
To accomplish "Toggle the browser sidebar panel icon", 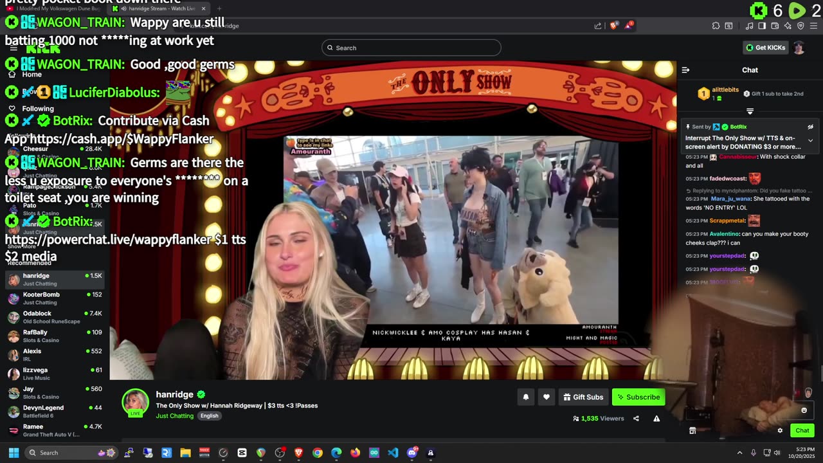I will [762, 26].
